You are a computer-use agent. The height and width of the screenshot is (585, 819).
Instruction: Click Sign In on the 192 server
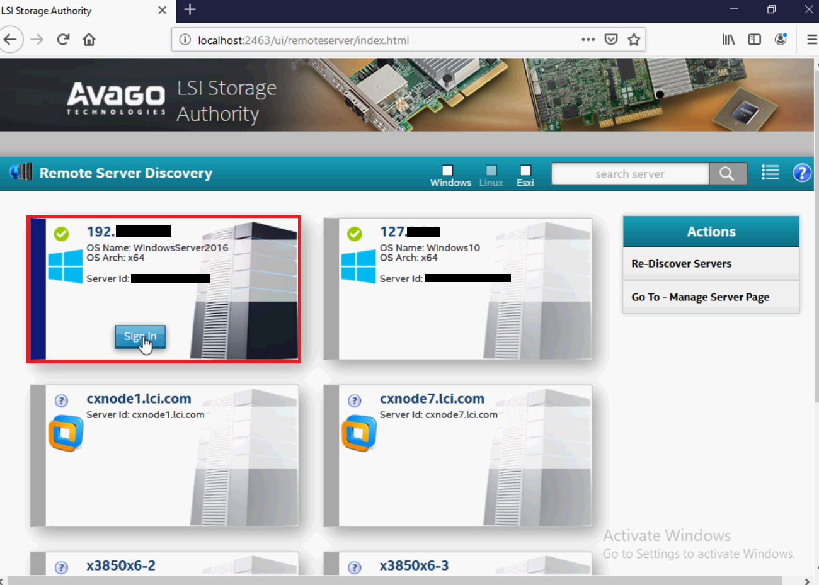(x=140, y=336)
